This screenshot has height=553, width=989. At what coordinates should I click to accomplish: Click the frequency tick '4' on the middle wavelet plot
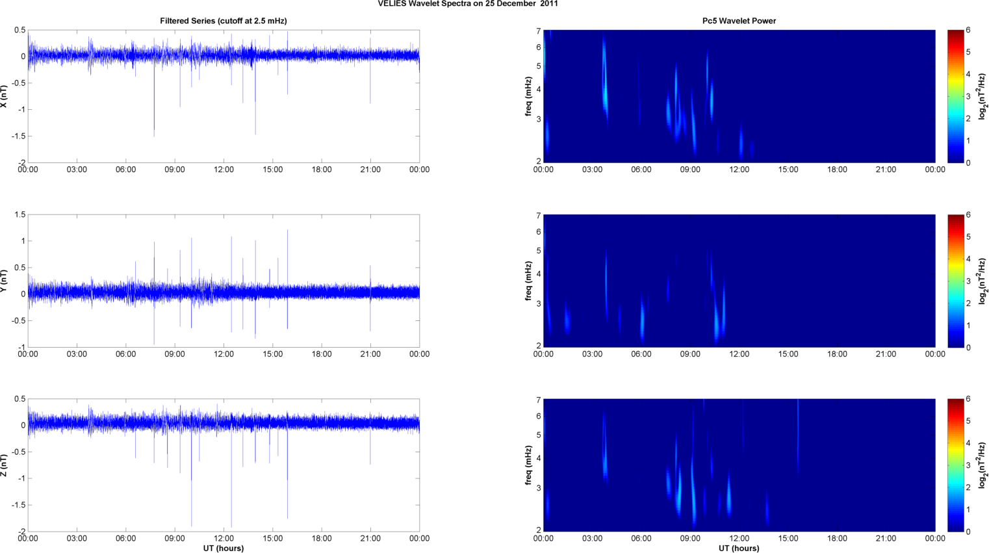point(539,274)
